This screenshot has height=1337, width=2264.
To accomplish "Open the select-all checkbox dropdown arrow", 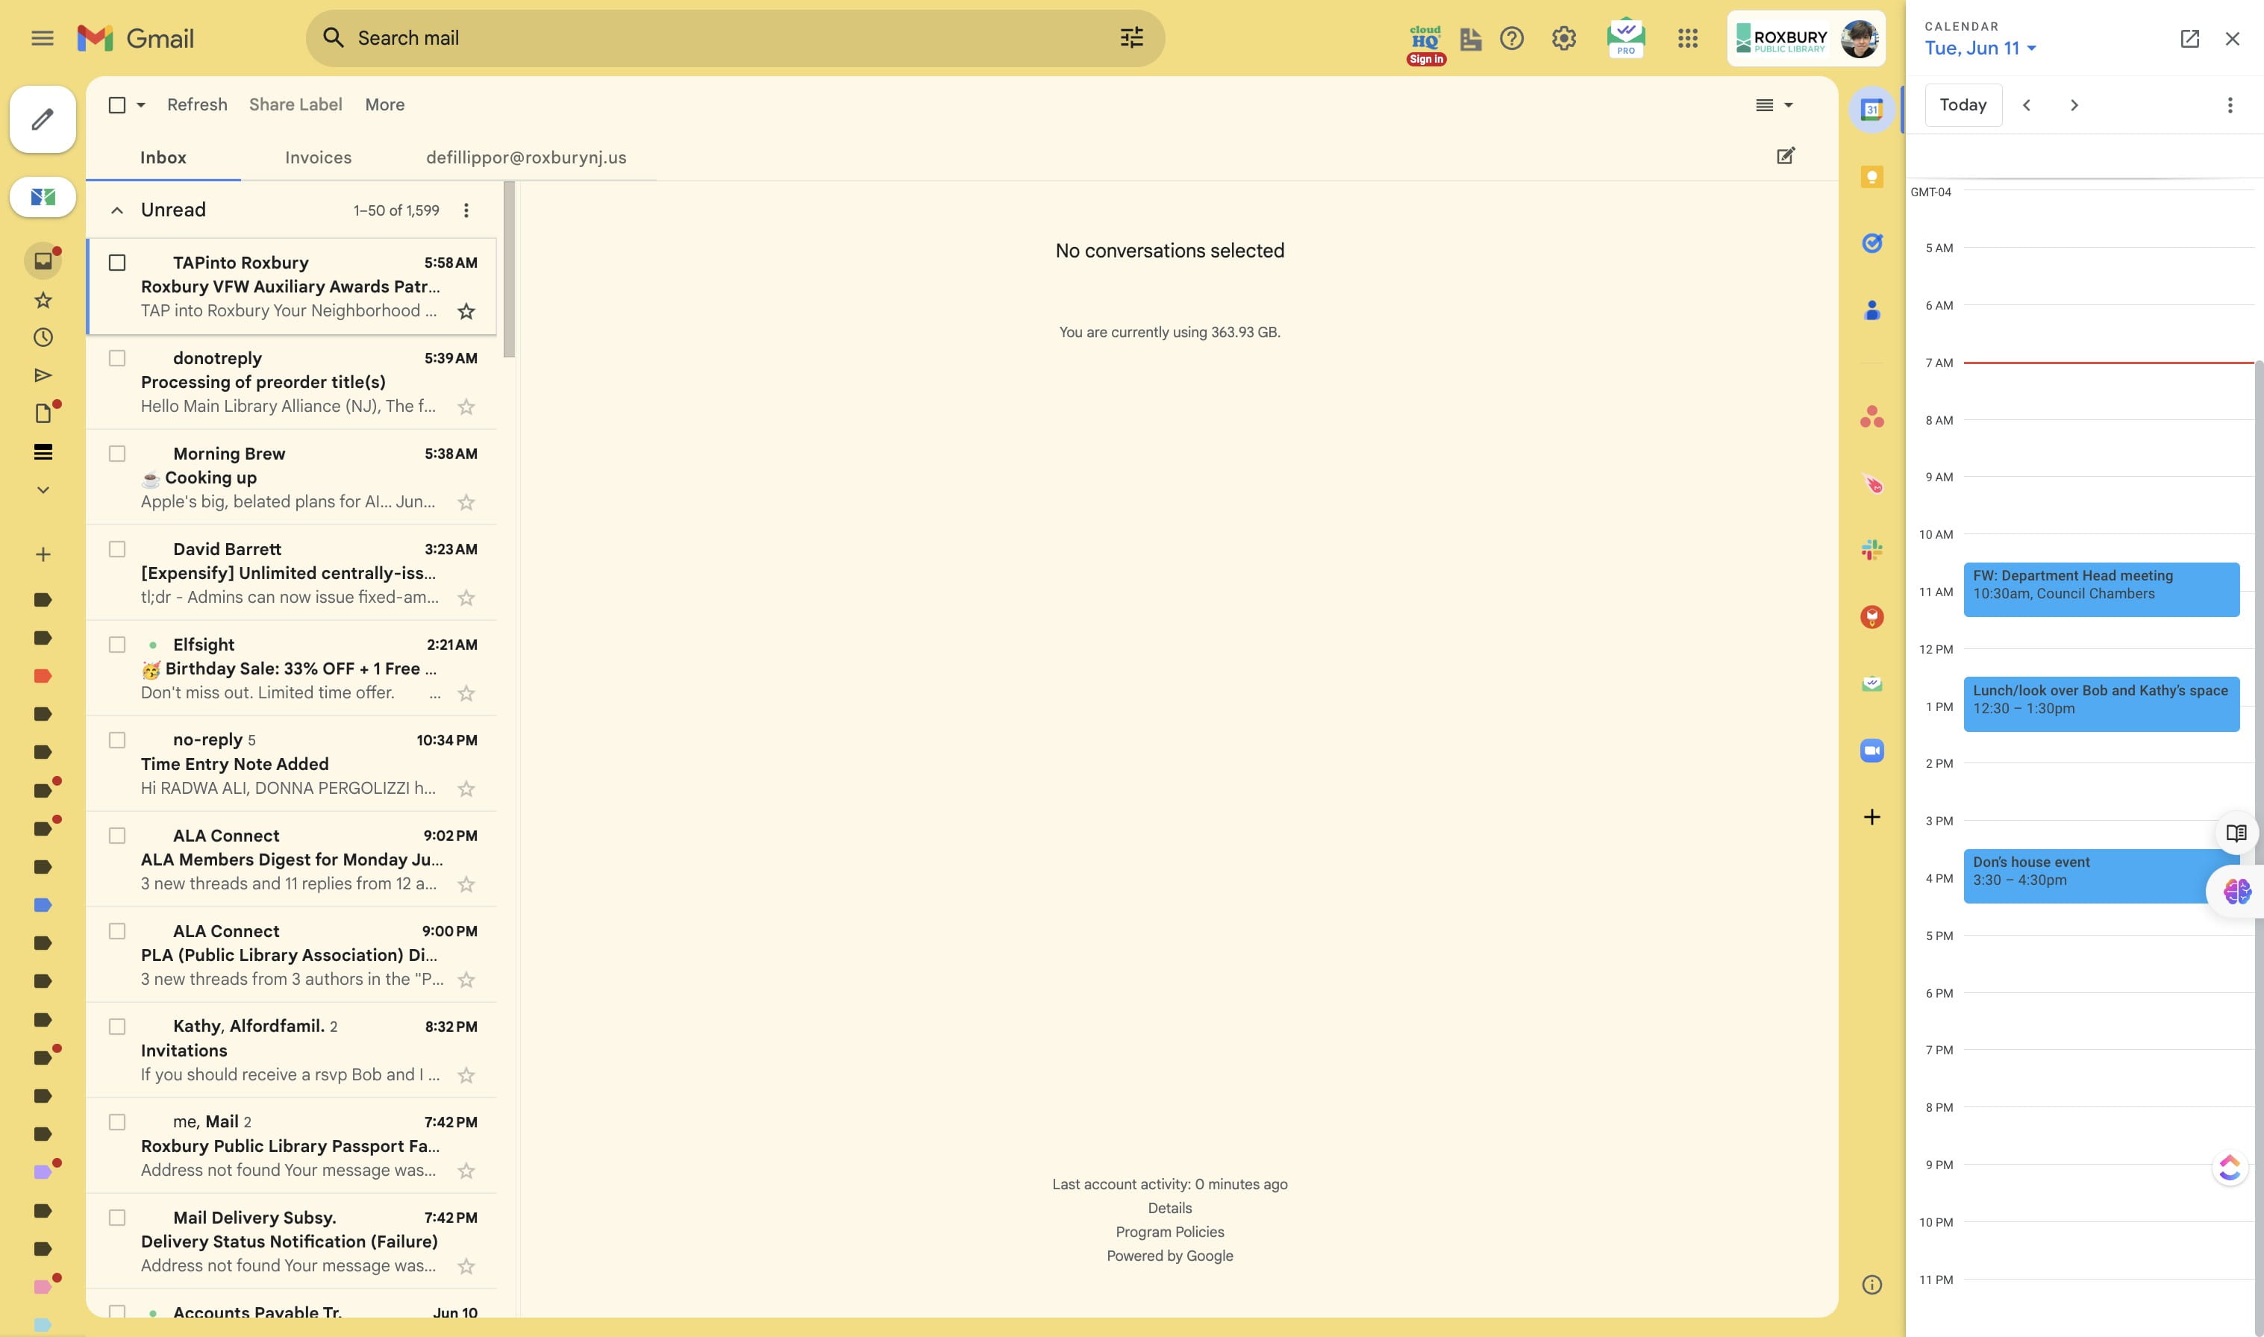I will (x=140, y=105).
